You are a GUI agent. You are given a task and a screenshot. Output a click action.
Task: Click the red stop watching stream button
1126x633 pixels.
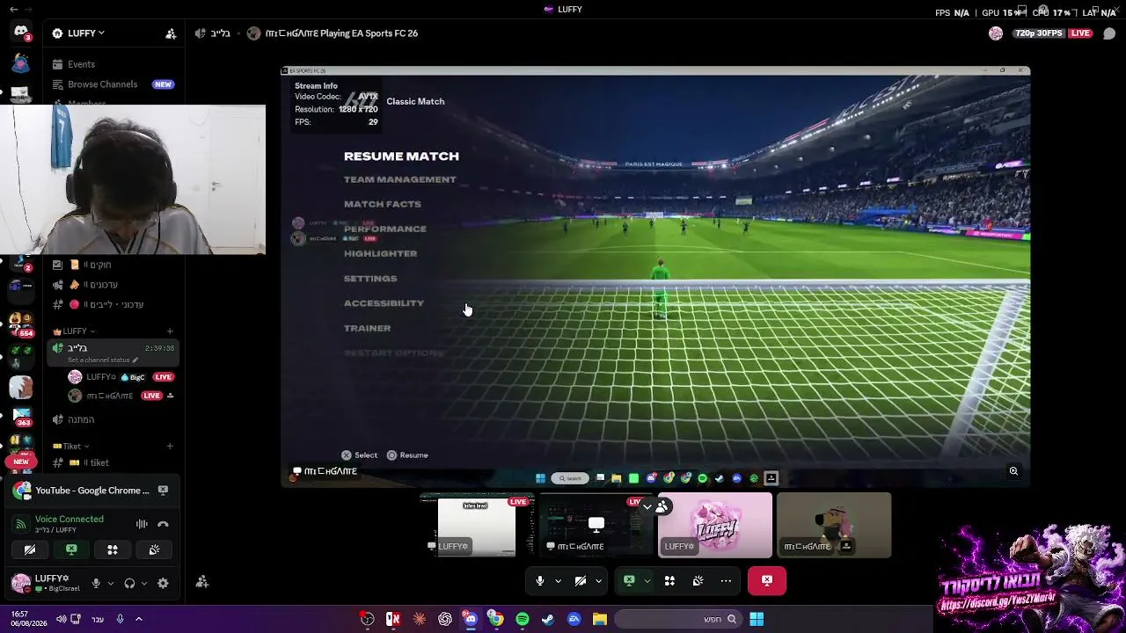point(767,581)
